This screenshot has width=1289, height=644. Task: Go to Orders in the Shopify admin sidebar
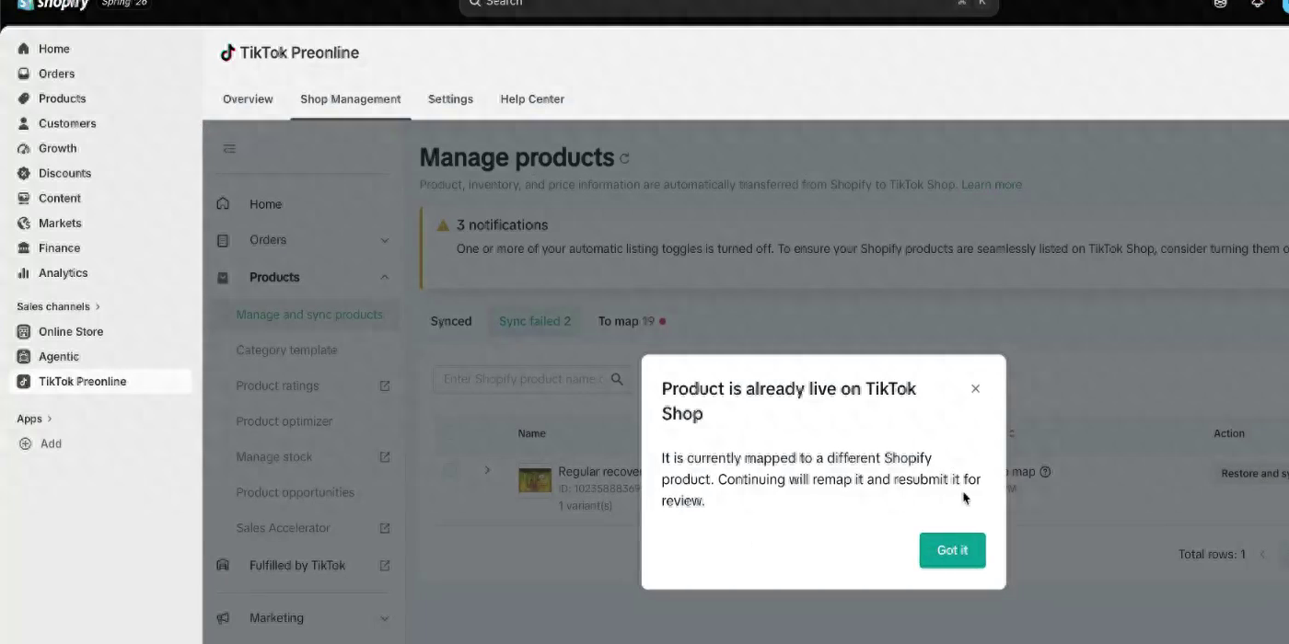(x=56, y=74)
